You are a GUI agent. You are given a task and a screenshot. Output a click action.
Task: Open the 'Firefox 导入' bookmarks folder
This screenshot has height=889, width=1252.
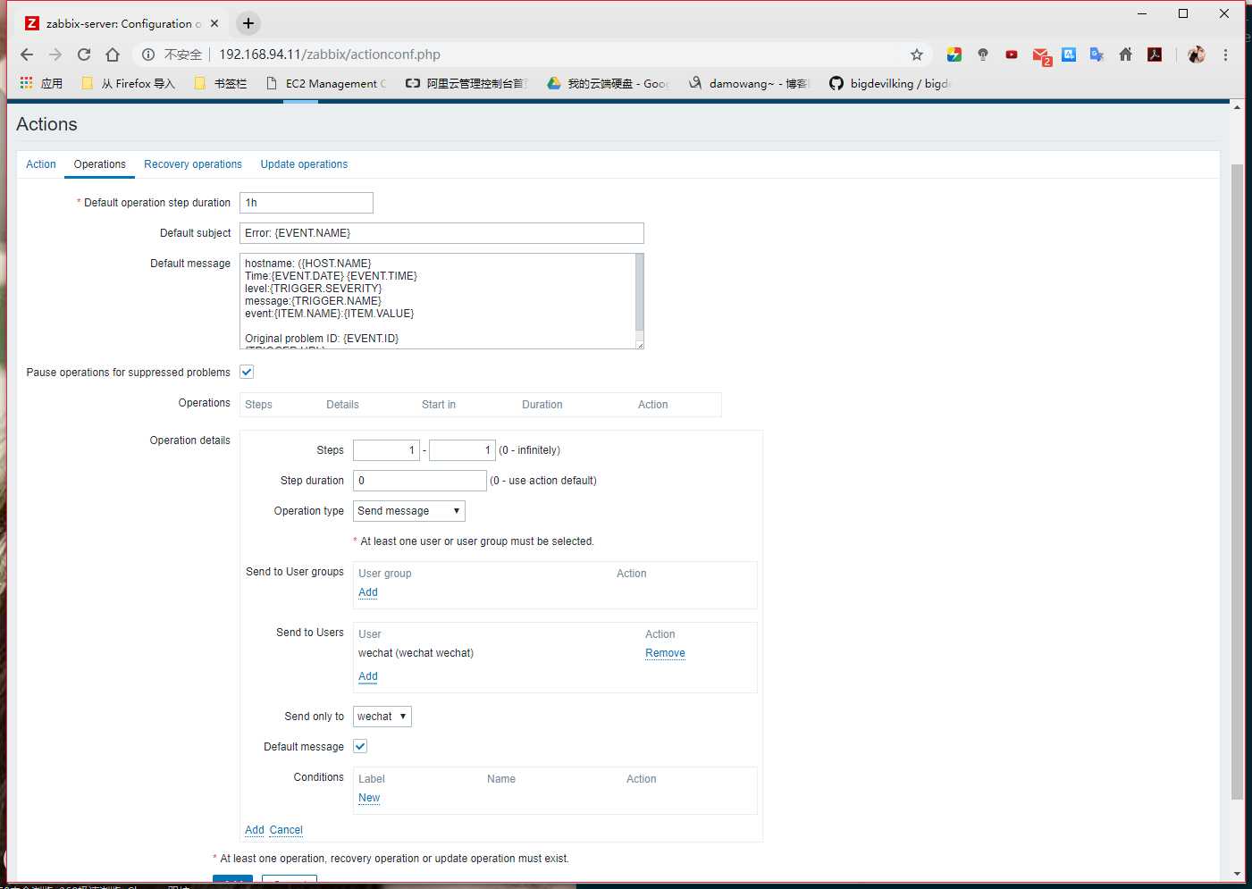[129, 83]
